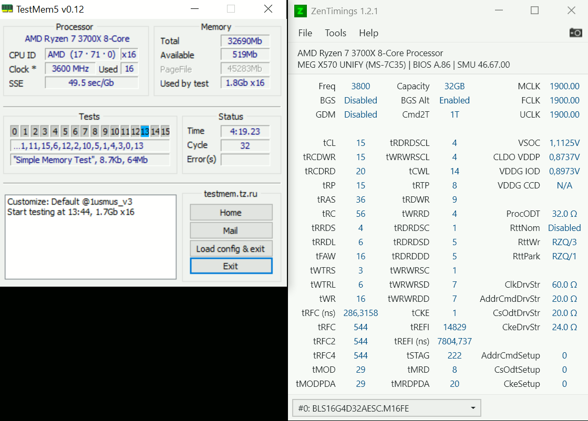Image resolution: width=588 pixels, height=421 pixels.
Task: Open the File menu in ZenTimings
Action: [x=305, y=33]
